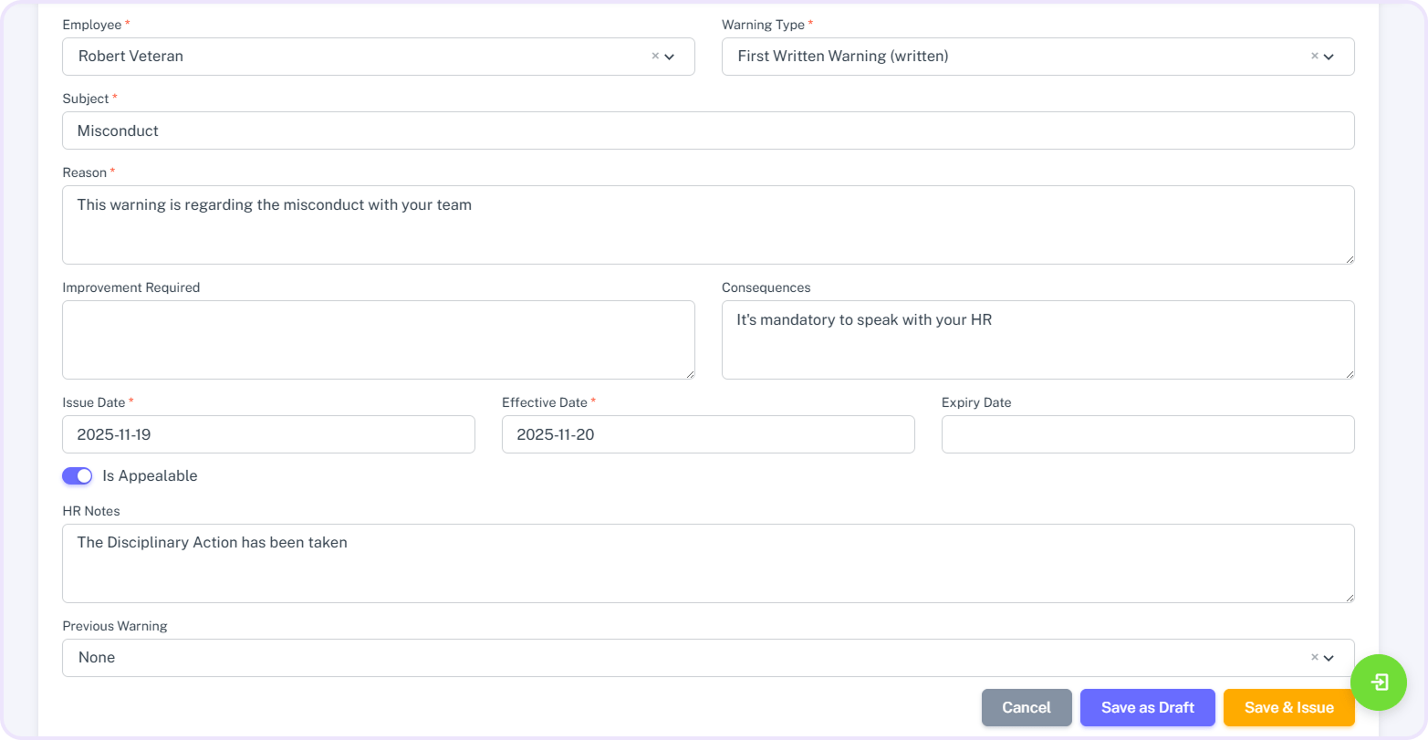Open the Warning Type dropdown chevron
The image size is (1428, 740).
pyautogui.click(x=1329, y=57)
